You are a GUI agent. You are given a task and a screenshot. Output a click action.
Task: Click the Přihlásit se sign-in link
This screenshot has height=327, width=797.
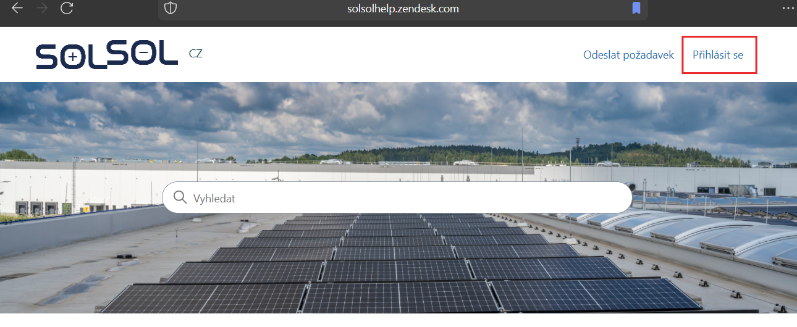pyautogui.click(x=718, y=55)
